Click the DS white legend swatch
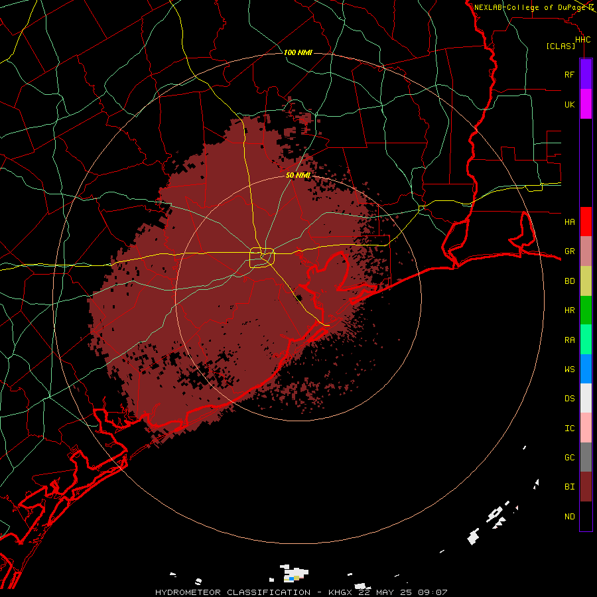597x597 pixels. (x=586, y=398)
